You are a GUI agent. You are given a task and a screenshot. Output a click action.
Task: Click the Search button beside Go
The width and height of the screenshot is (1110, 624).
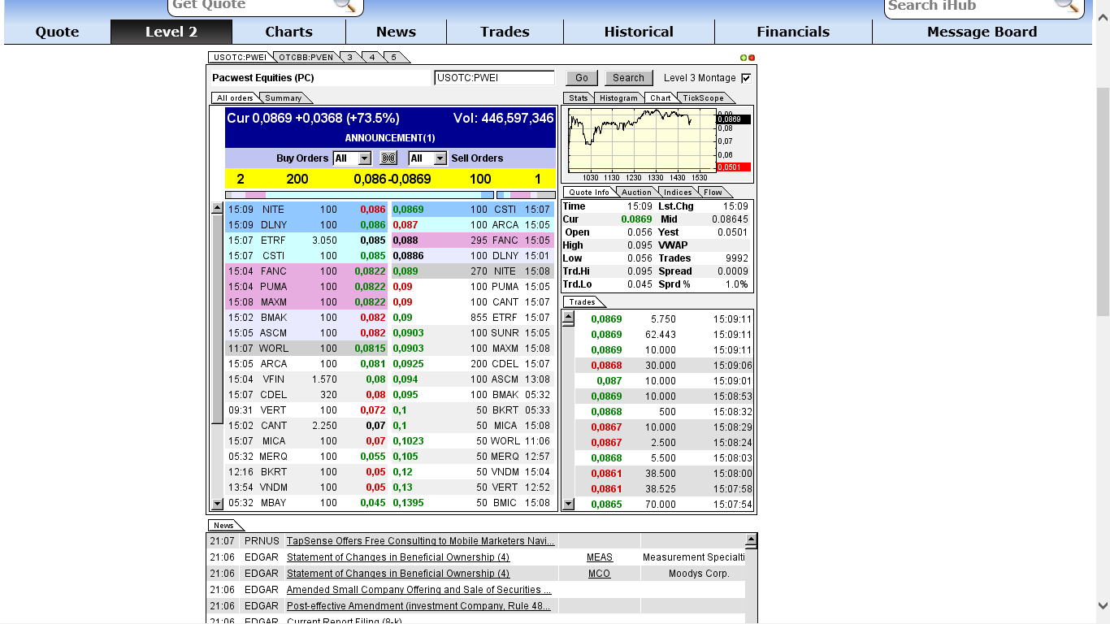(628, 78)
